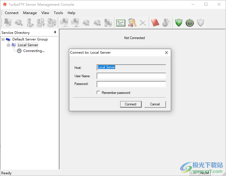
Task: Click the Not Connected status text
Action: click(x=135, y=38)
